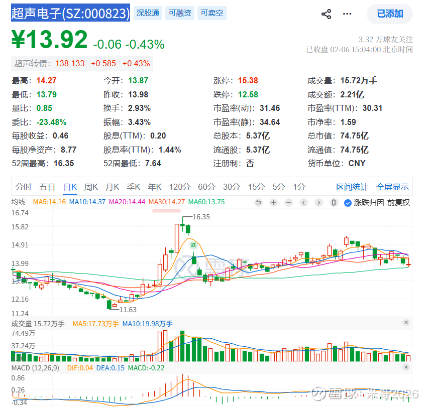
Task: Zoom in the chart with plus icon
Action: pos(273,203)
